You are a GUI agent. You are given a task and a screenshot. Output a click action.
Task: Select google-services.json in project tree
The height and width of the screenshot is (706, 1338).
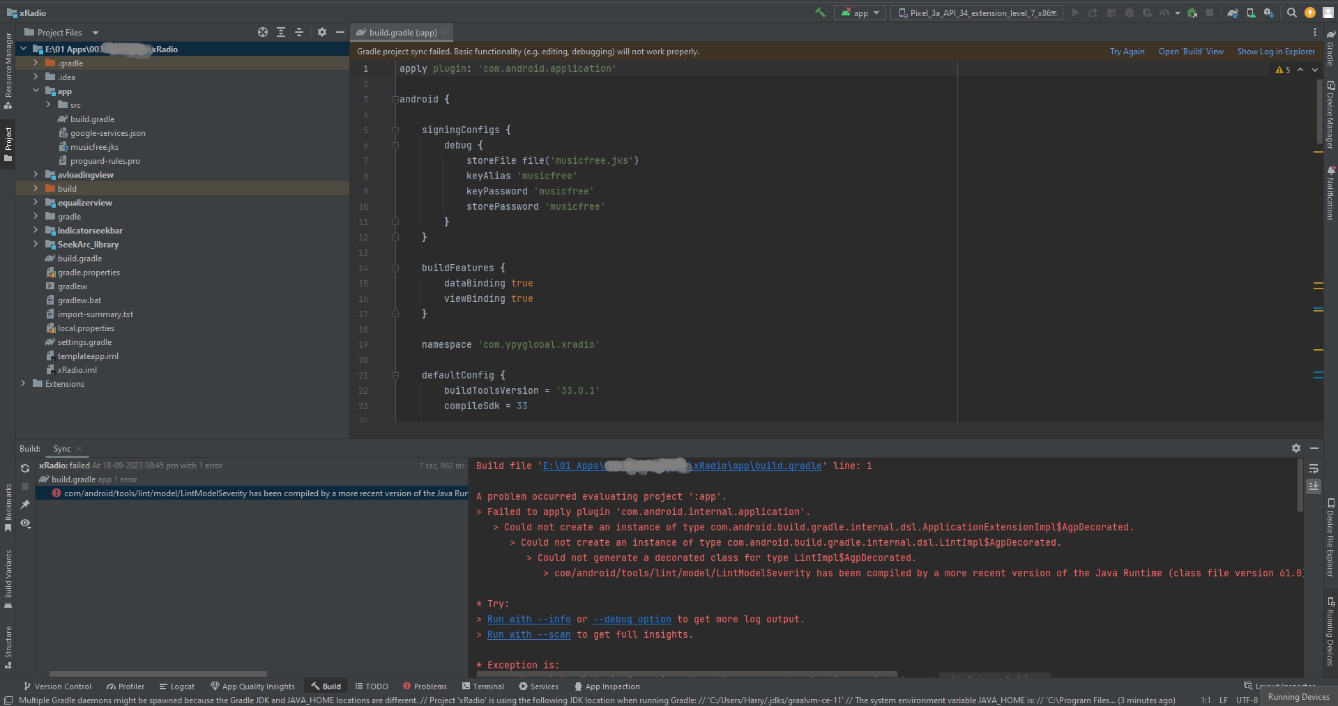coord(107,133)
